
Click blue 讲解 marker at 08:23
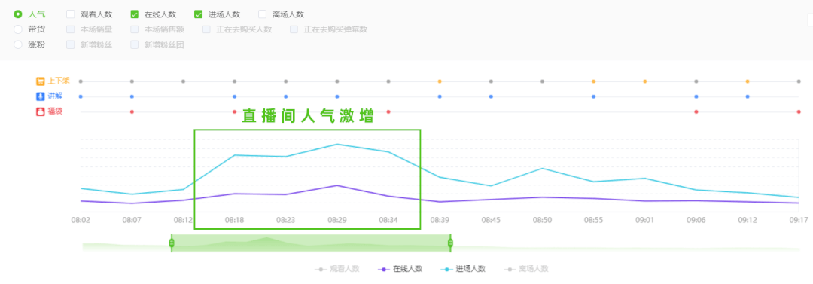point(286,96)
